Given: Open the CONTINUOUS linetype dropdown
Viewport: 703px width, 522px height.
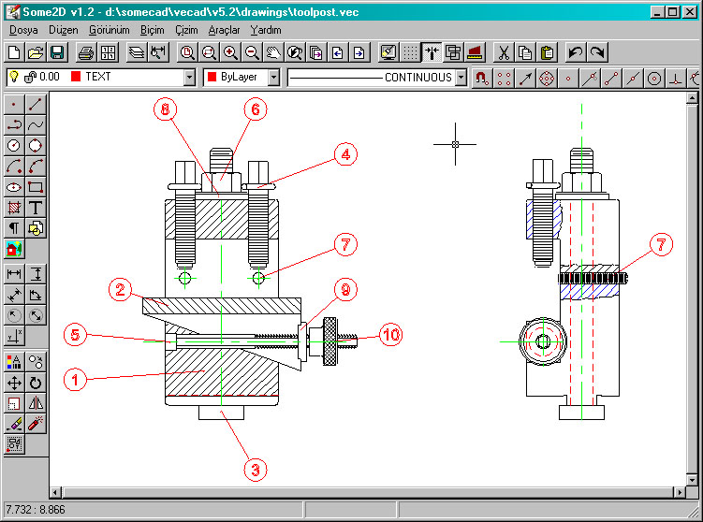Looking at the screenshot, I should point(461,78).
